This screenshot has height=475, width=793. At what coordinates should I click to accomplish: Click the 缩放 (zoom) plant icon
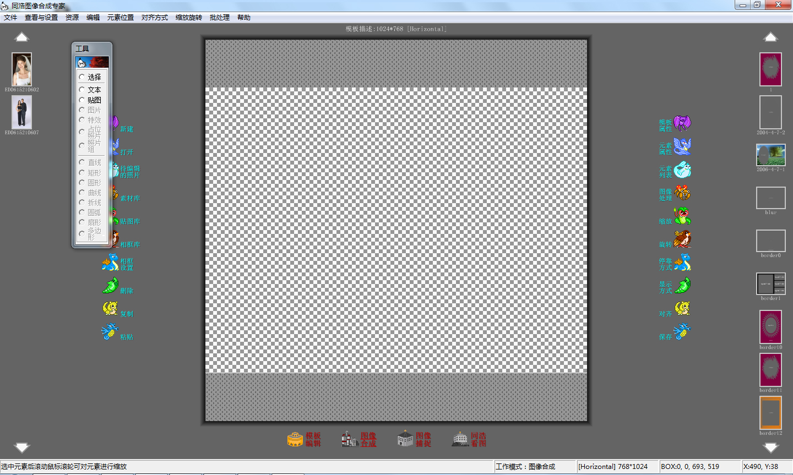(682, 216)
